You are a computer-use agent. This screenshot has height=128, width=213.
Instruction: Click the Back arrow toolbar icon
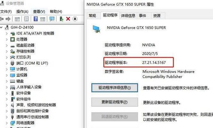[x=2, y=19]
